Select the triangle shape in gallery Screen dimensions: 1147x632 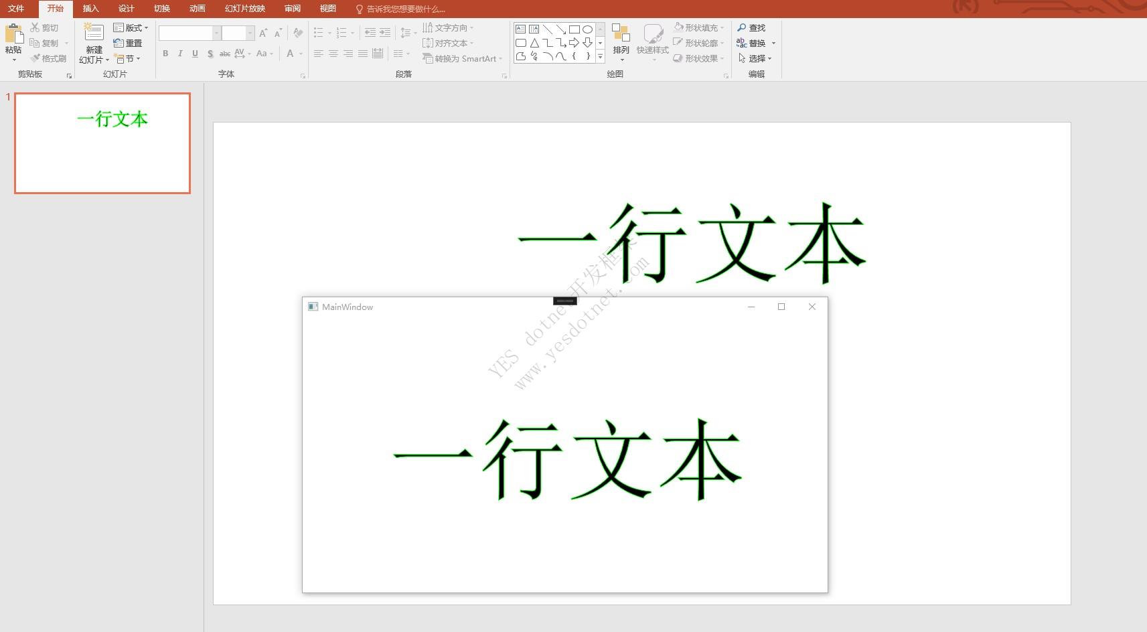pyautogui.click(x=534, y=43)
